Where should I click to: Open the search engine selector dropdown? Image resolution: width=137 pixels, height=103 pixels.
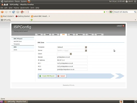[111, 12]
